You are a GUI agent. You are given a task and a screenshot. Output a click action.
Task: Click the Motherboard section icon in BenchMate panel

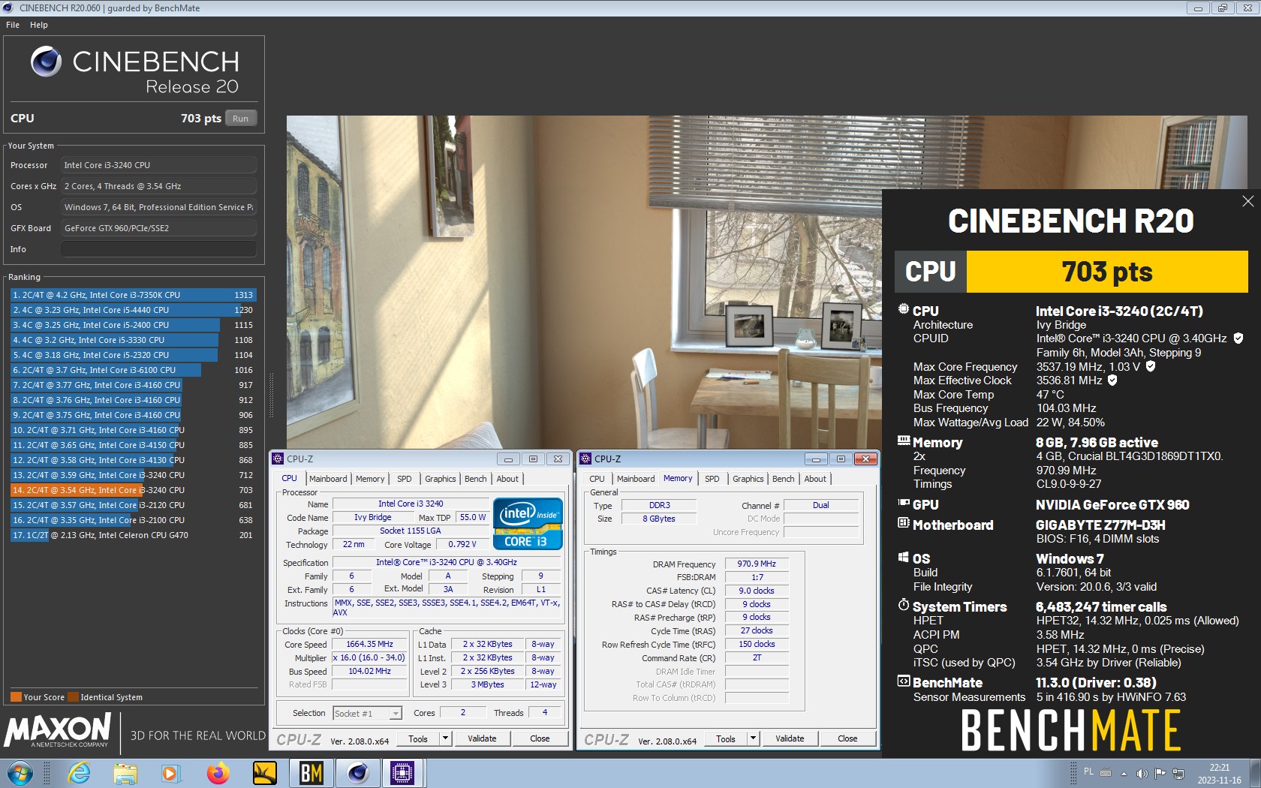(x=904, y=523)
